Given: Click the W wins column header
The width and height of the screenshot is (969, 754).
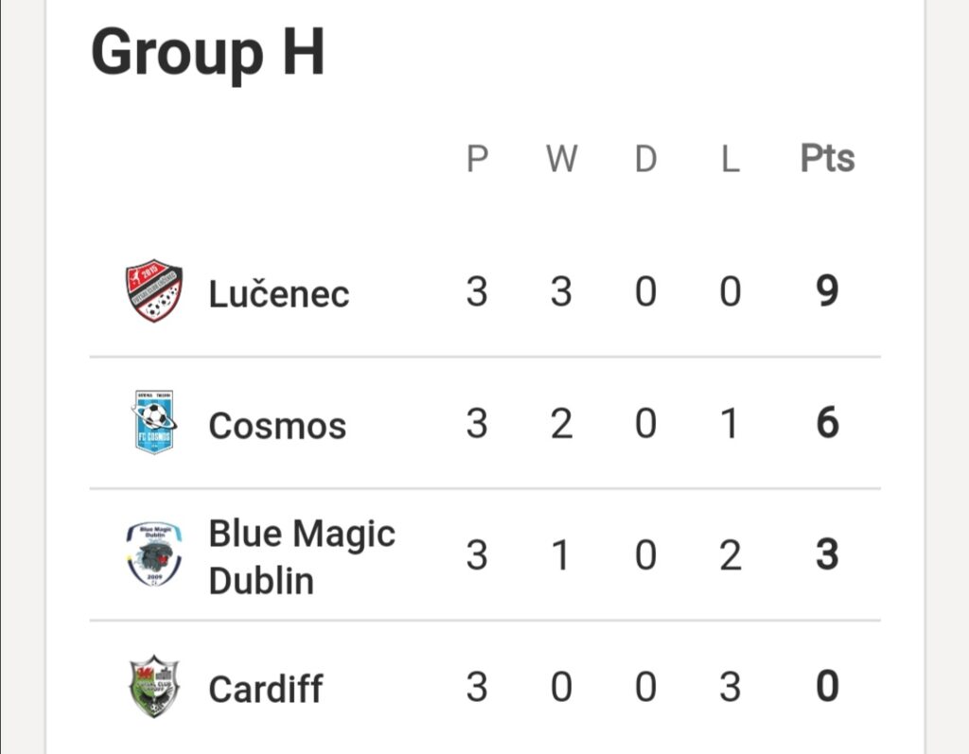Looking at the screenshot, I should [x=562, y=159].
